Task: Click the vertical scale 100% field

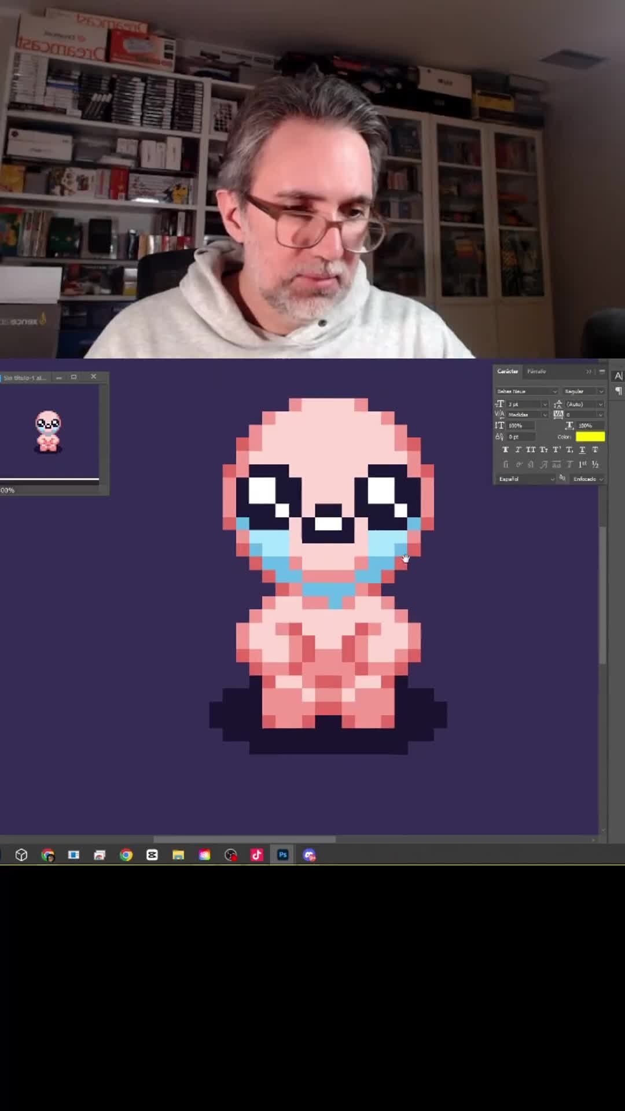Action: coord(521,425)
